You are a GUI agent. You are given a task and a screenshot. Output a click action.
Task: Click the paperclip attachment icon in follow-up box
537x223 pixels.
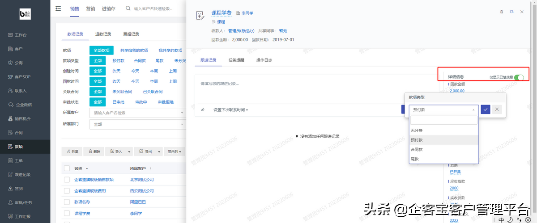pos(202,109)
